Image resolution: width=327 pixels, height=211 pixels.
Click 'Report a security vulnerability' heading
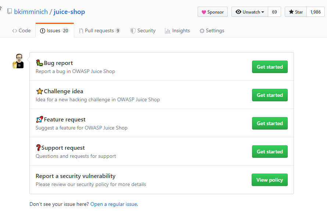(75, 176)
